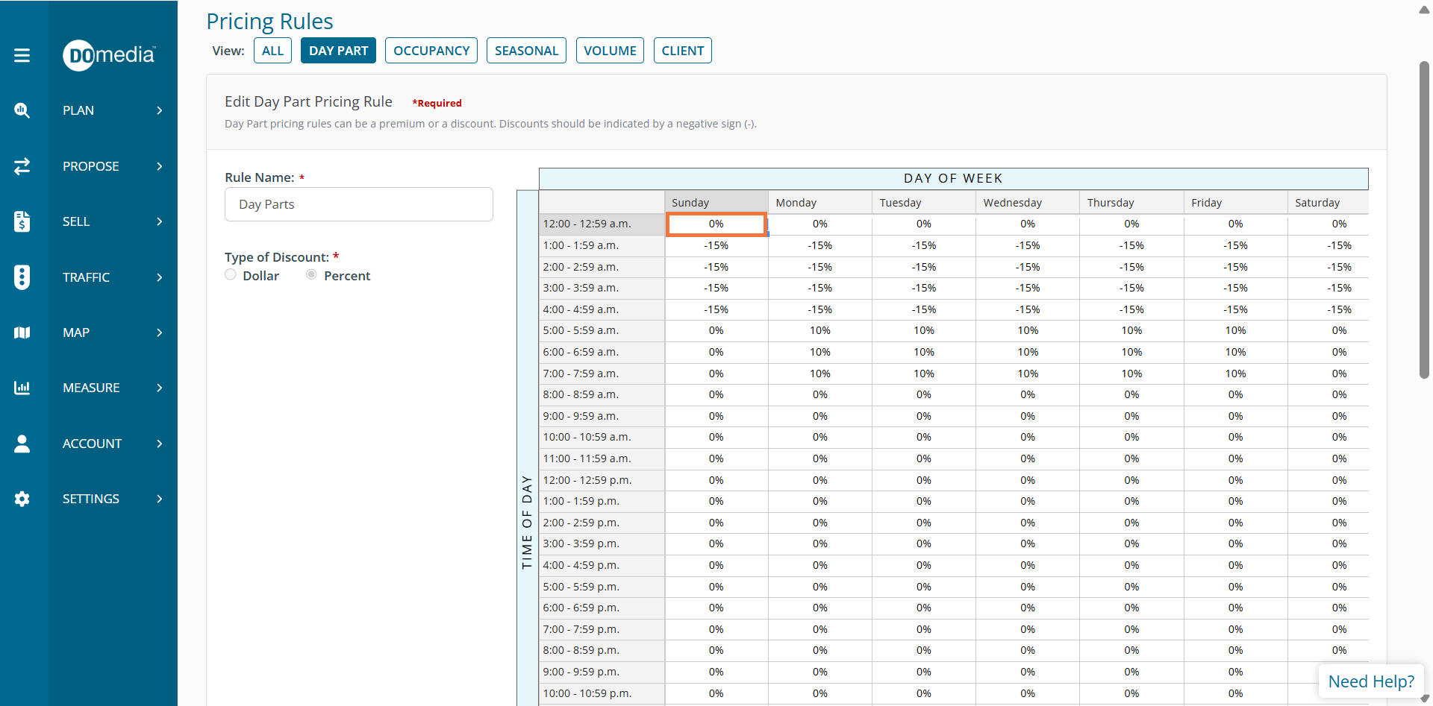Click the Map icon in sidebar

pos(22,332)
